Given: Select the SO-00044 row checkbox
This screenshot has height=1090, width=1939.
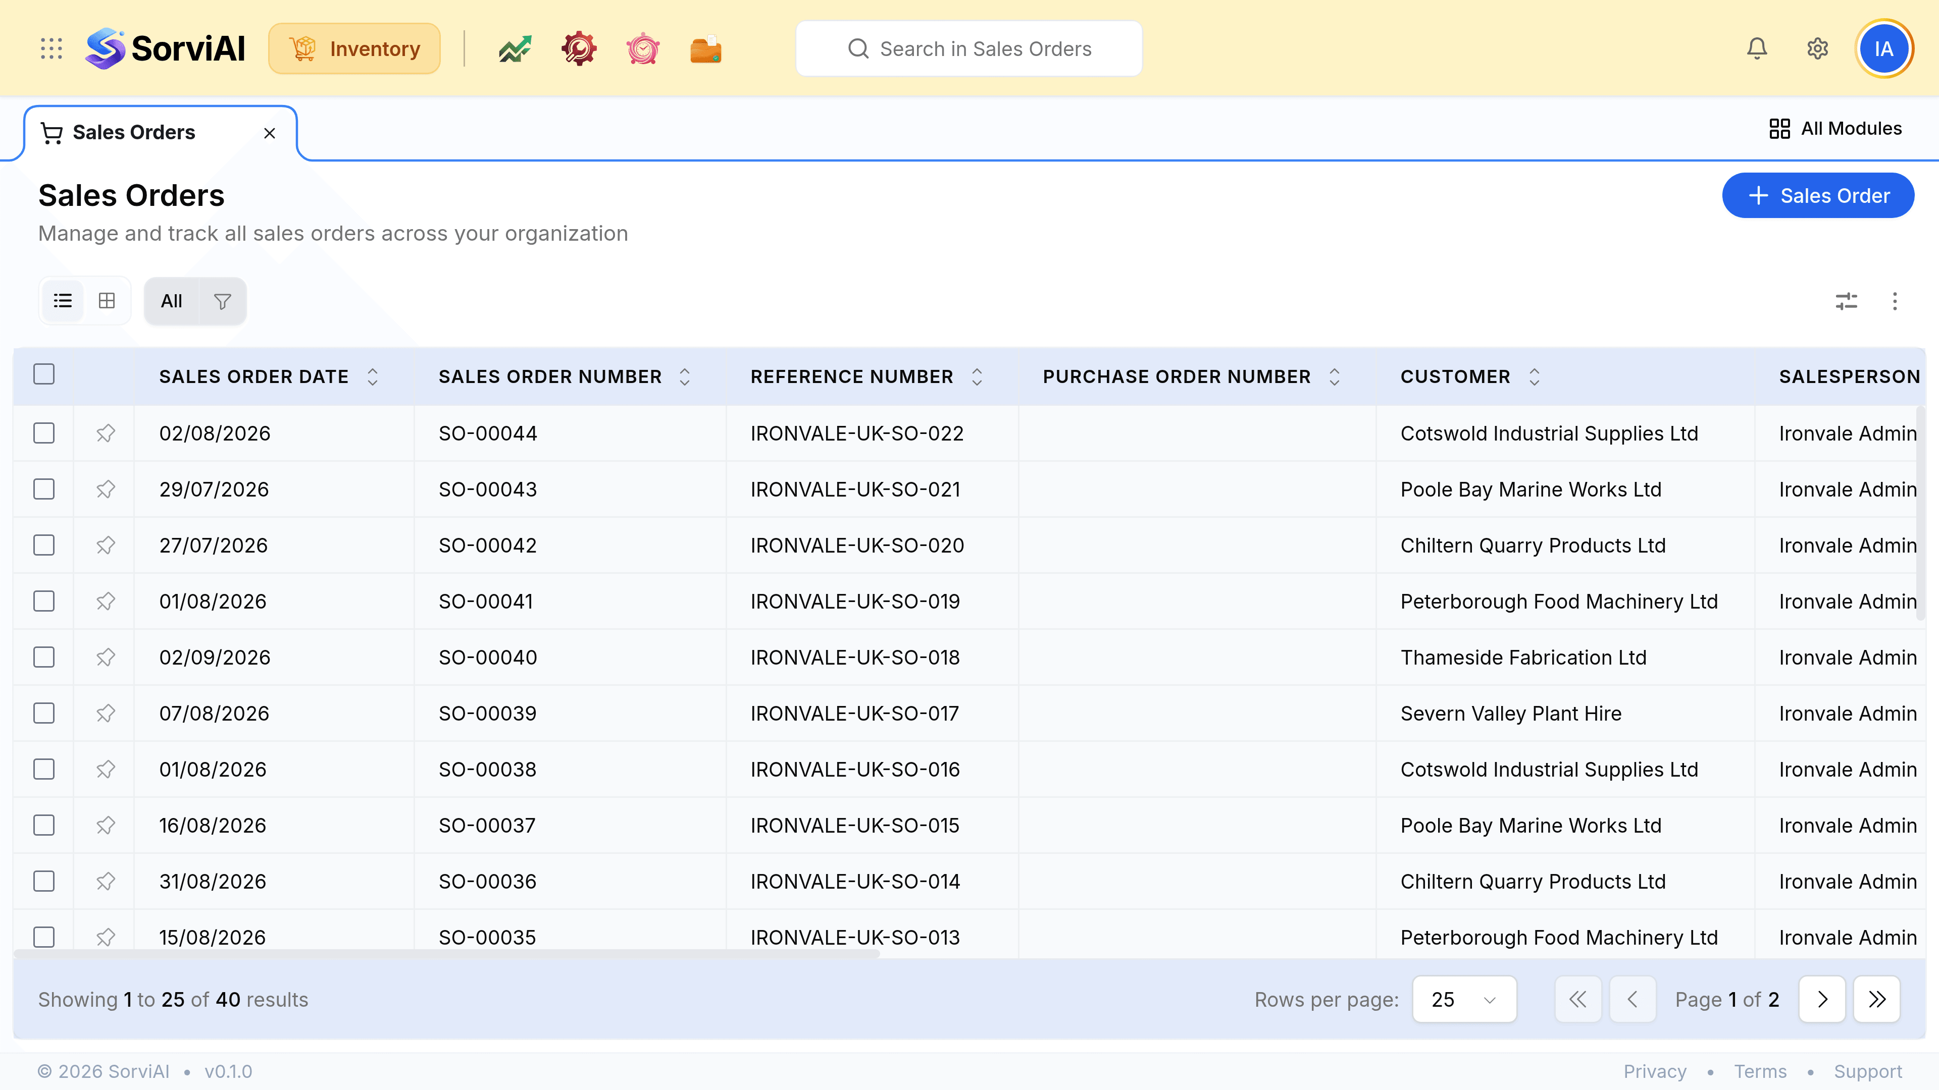Looking at the screenshot, I should (44, 433).
